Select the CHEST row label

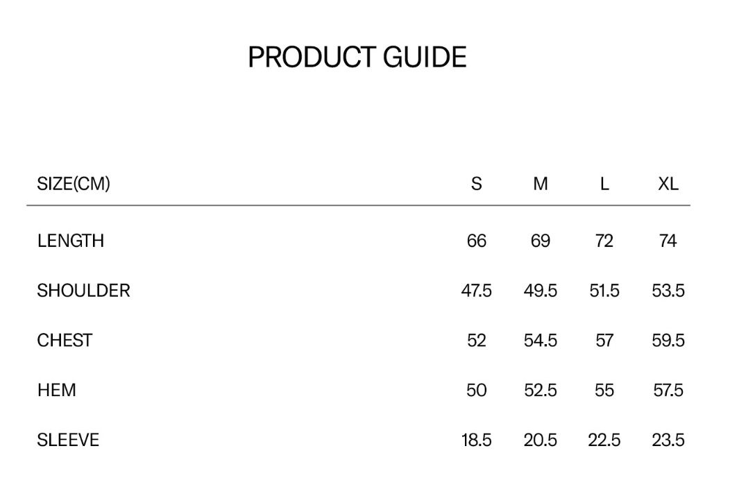click(x=65, y=341)
